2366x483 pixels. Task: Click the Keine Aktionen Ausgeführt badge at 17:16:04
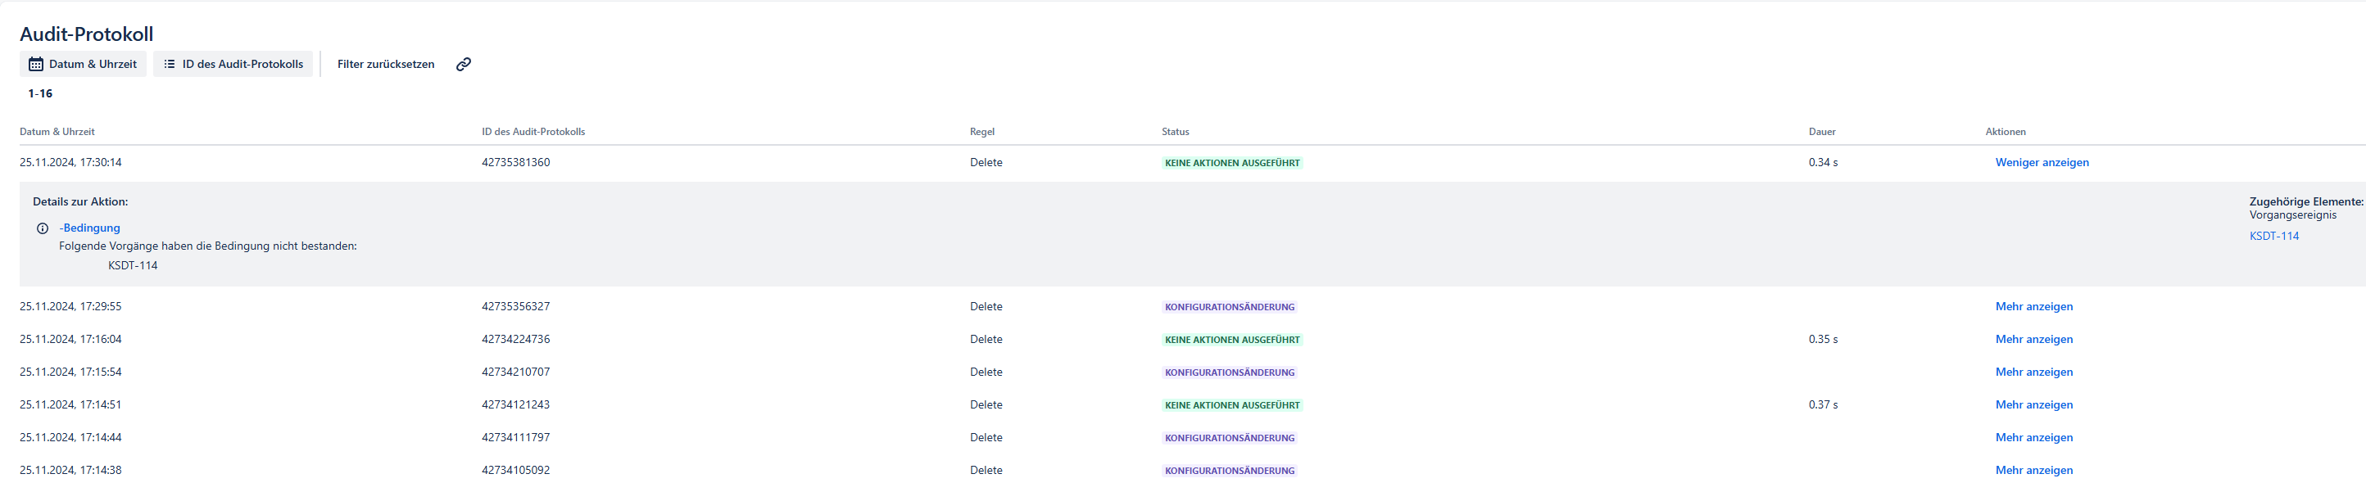click(x=1233, y=340)
